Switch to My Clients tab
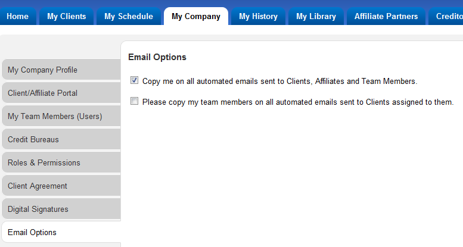 (66, 16)
